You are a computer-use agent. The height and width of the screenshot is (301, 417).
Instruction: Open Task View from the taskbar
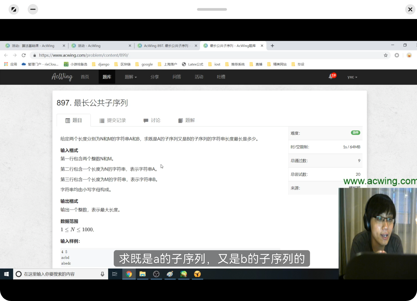(x=115, y=274)
